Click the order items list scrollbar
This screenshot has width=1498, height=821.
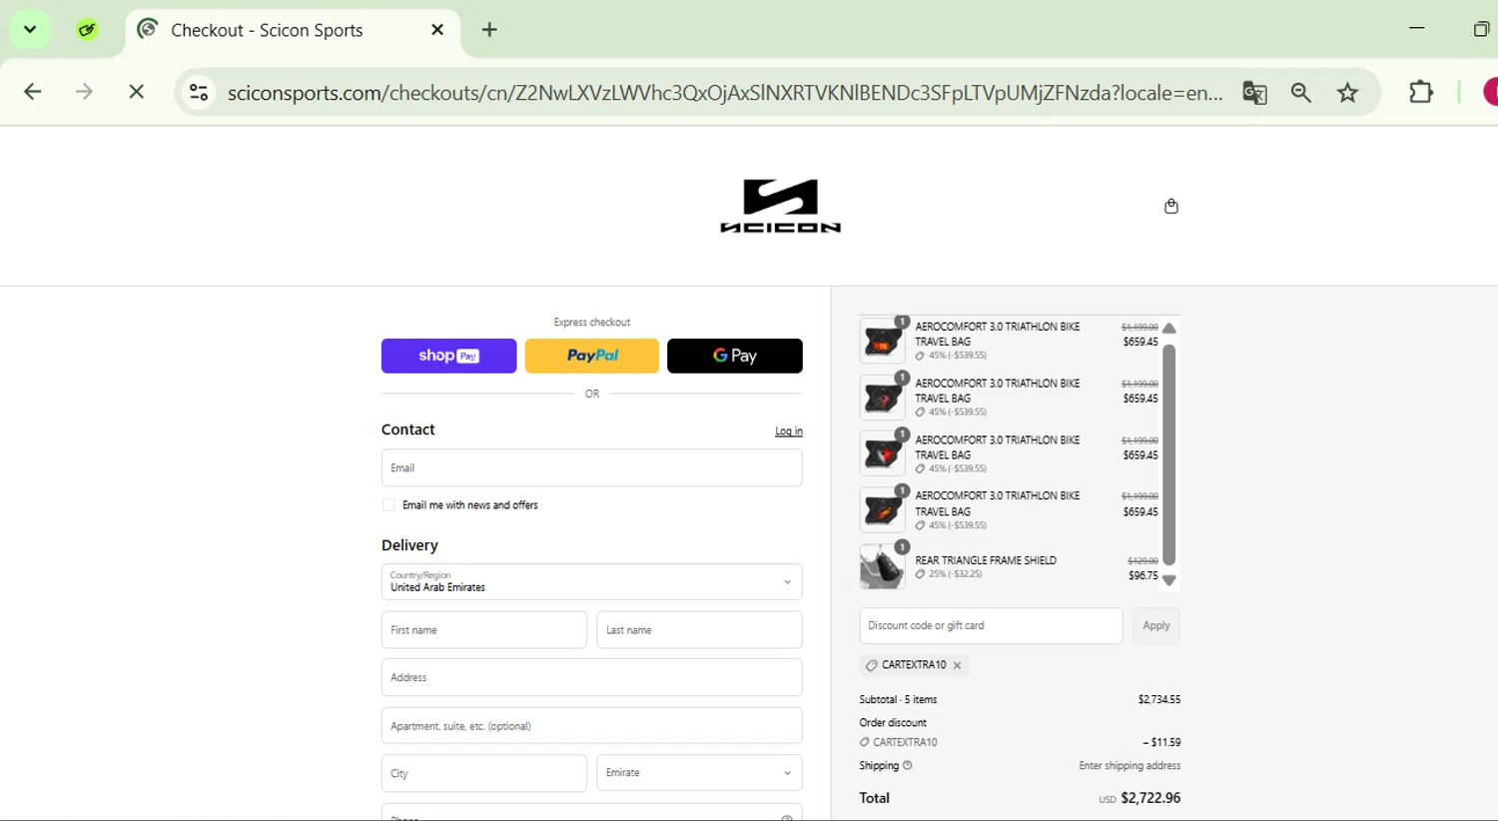coord(1169,454)
